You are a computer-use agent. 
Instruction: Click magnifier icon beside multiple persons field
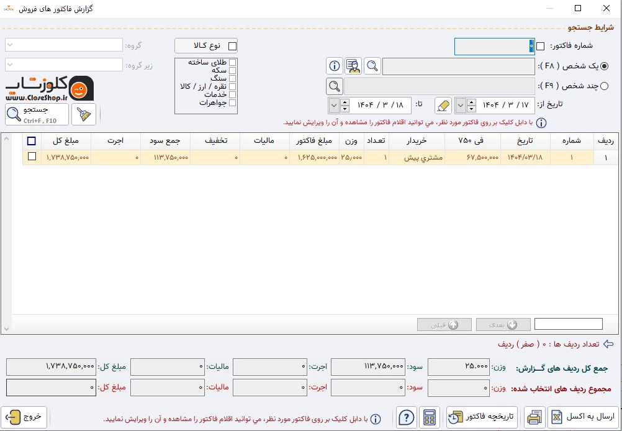point(335,86)
